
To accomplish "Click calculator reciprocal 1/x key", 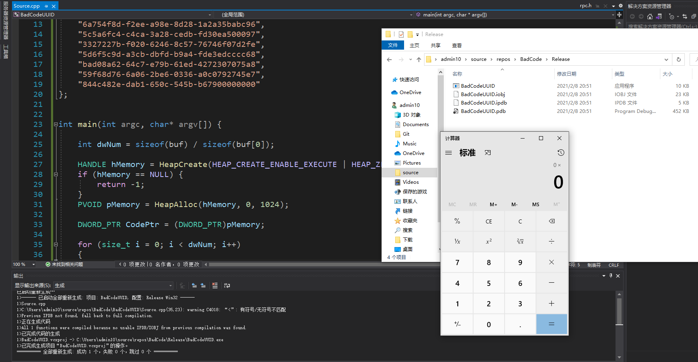I will coord(457,241).
